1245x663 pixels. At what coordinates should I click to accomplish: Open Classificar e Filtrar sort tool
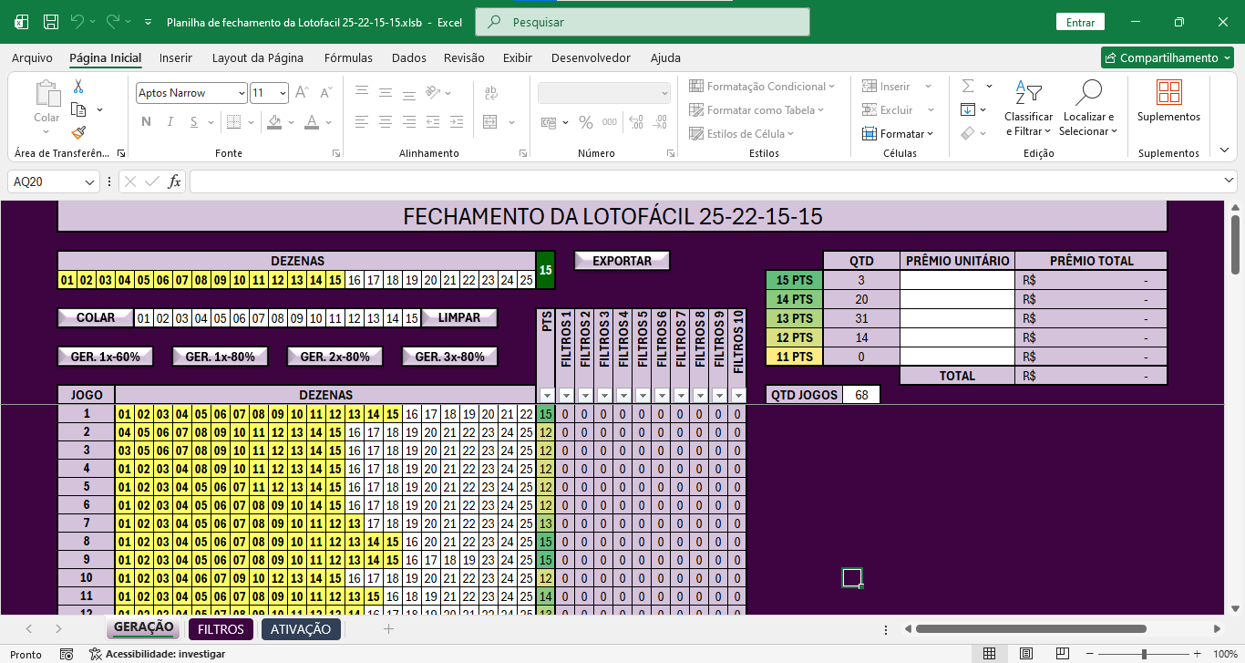1028,109
